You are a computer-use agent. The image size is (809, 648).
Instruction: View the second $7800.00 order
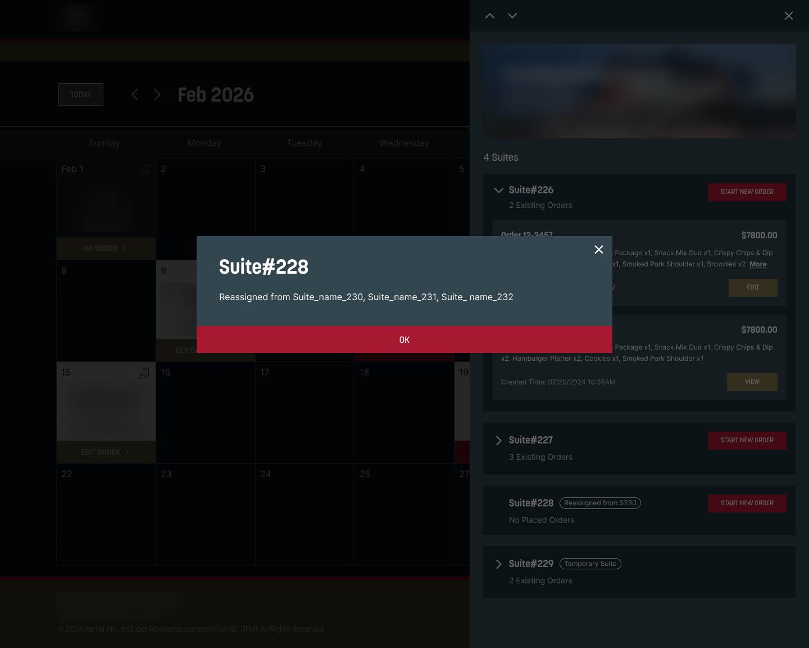[752, 382]
